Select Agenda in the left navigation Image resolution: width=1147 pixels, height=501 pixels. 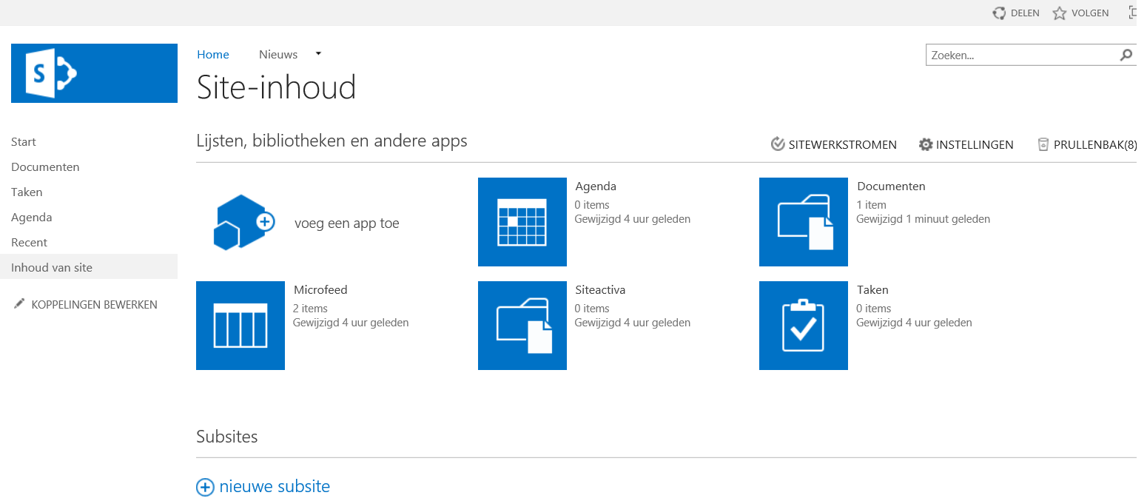[x=32, y=218]
